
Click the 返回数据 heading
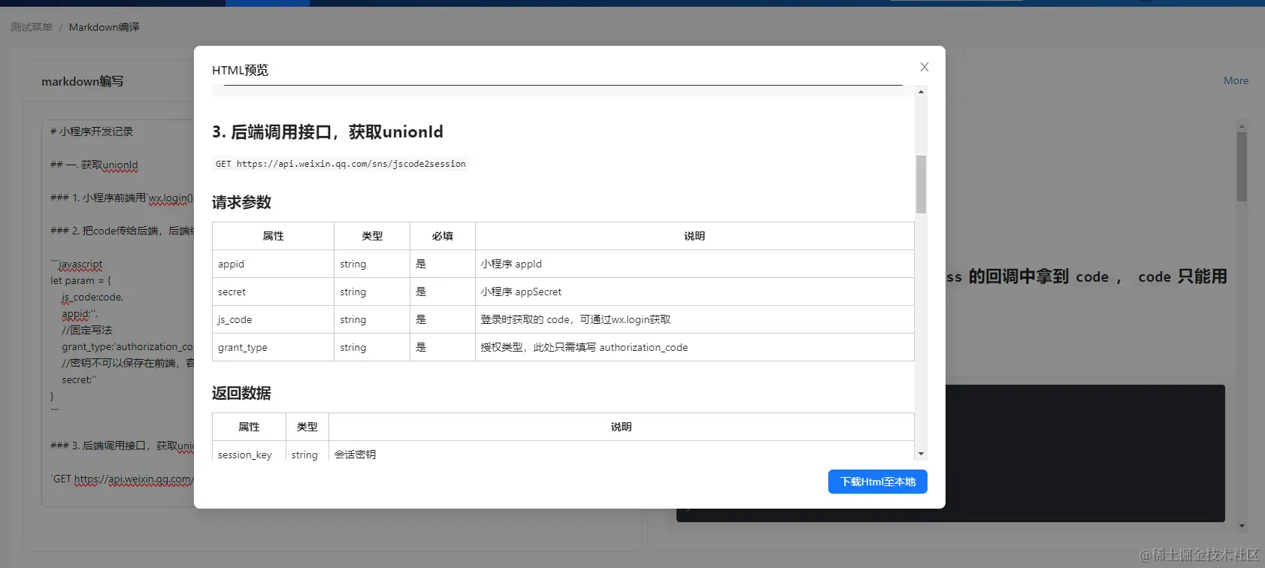(x=241, y=393)
